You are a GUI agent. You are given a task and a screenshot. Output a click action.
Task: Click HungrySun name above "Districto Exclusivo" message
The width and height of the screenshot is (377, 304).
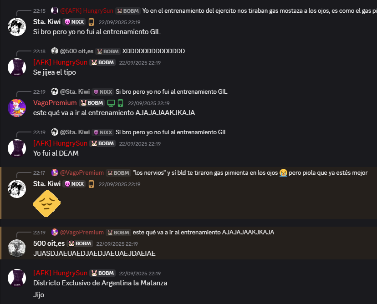61,273
